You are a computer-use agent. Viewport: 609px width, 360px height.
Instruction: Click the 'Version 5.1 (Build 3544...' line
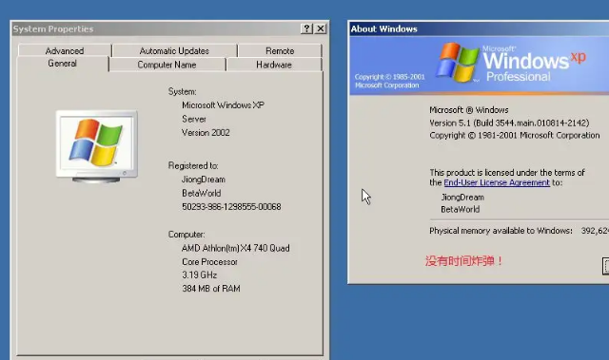509,123
